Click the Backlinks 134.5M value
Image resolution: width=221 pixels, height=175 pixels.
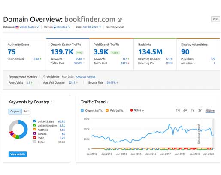pos(150,52)
